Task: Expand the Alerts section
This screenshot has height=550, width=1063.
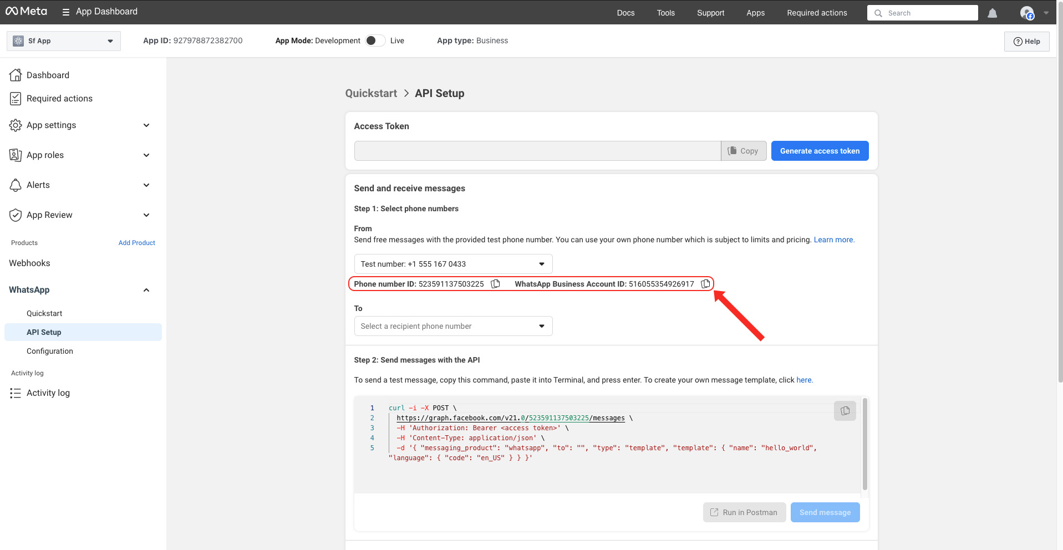Action: (146, 185)
